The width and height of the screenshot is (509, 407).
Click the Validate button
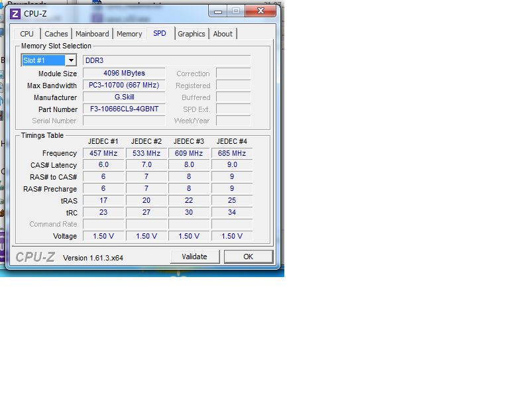(x=195, y=257)
